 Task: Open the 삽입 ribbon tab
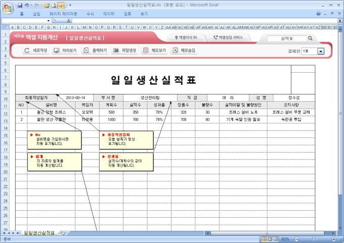coord(36,14)
